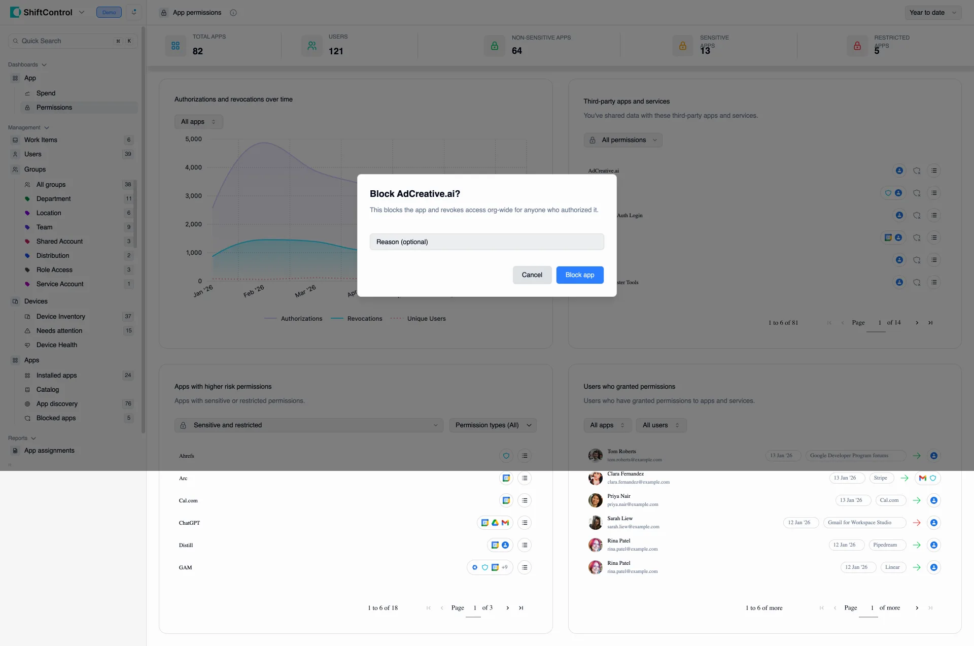Click the Demo badge
The height and width of the screenshot is (646, 974).
(x=109, y=12)
